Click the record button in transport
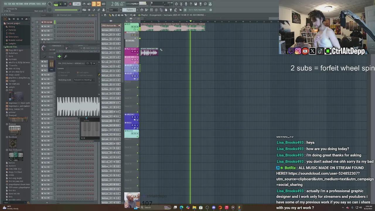375x211 pixels. [x=70, y=4]
